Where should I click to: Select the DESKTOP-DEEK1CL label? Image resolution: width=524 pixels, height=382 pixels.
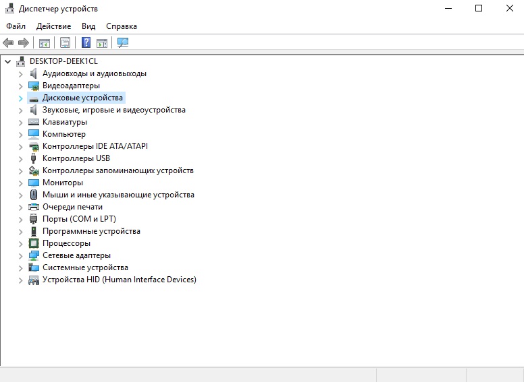coord(63,61)
